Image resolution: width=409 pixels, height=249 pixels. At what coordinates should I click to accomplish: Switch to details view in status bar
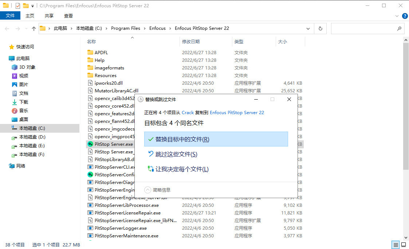pyautogui.click(x=396, y=245)
